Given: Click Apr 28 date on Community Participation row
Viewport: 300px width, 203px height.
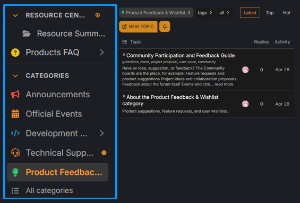Looking at the screenshot, I should (282, 70).
